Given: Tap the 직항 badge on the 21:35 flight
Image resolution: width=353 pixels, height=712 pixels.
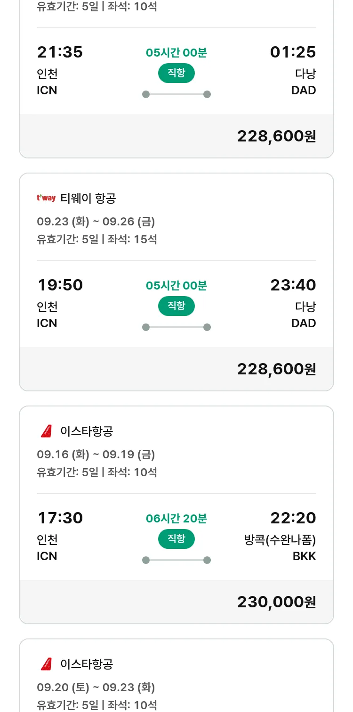Looking at the screenshot, I should coord(176,73).
